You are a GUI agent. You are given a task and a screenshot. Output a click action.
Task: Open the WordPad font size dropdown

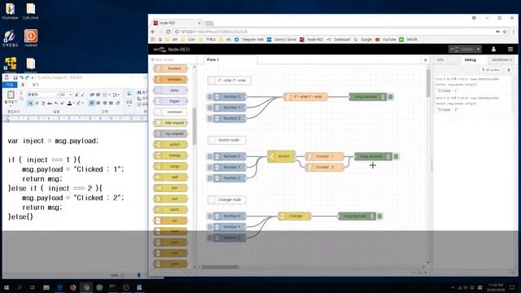pyautogui.click(x=71, y=95)
